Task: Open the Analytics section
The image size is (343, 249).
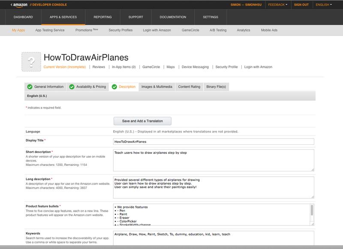Action: pos(244,30)
